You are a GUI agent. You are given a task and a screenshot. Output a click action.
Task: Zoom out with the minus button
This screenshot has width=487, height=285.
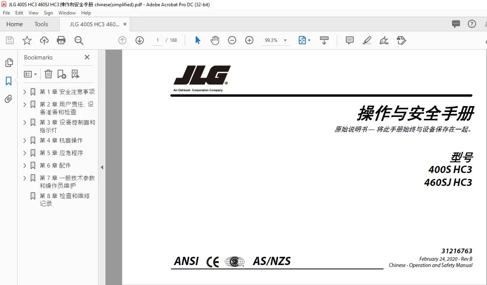(x=232, y=40)
